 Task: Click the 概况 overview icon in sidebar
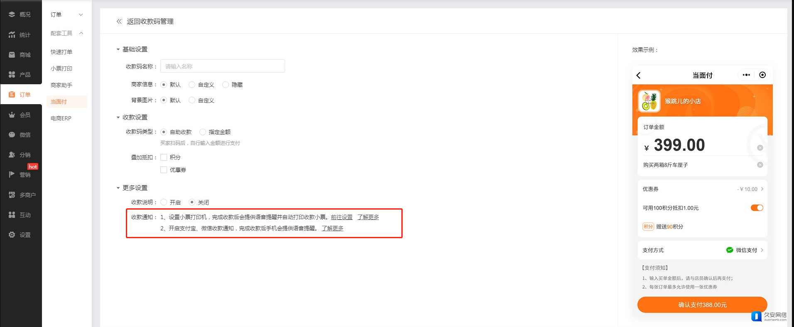pyautogui.click(x=12, y=15)
